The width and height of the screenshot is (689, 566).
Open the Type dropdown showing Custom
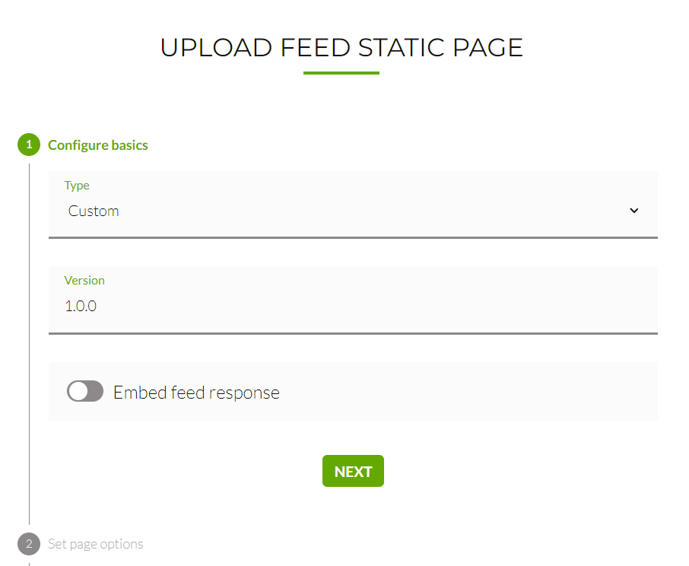point(353,211)
